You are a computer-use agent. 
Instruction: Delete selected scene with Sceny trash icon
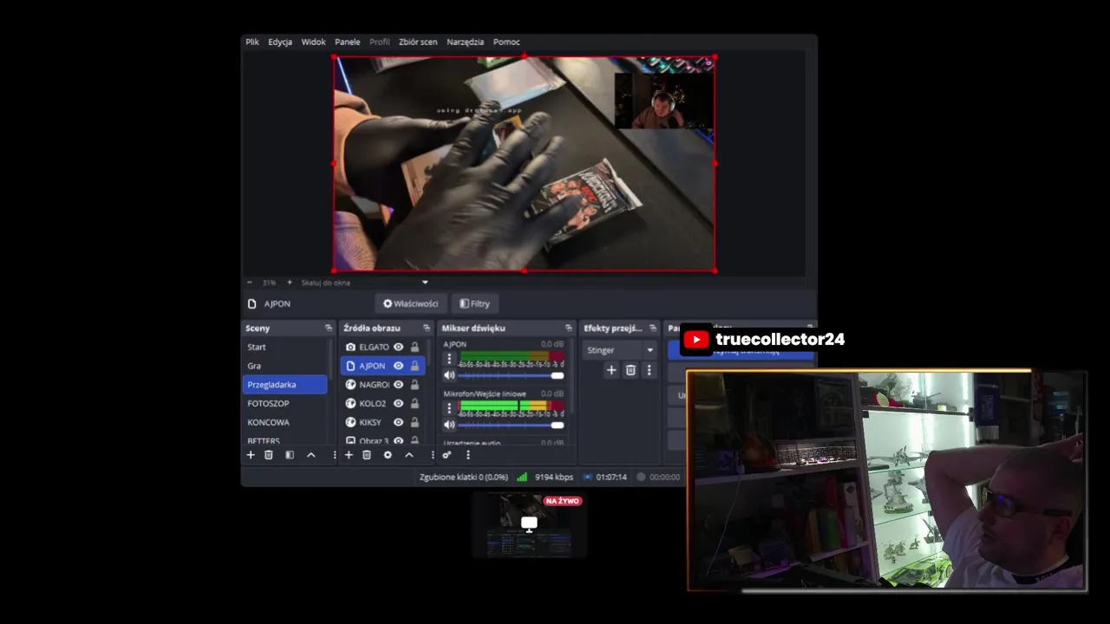click(269, 455)
